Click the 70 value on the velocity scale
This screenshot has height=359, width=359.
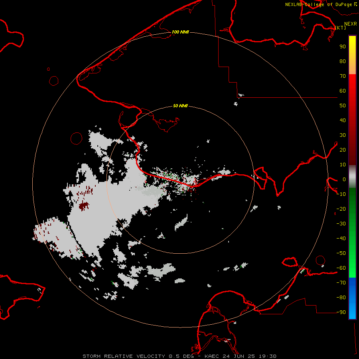(x=343, y=76)
